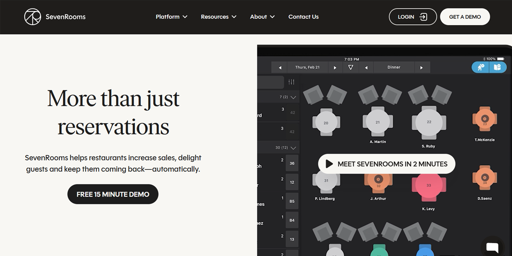The image size is (512, 256).
Task: Open the About dropdown menu
Action: coord(262,17)
